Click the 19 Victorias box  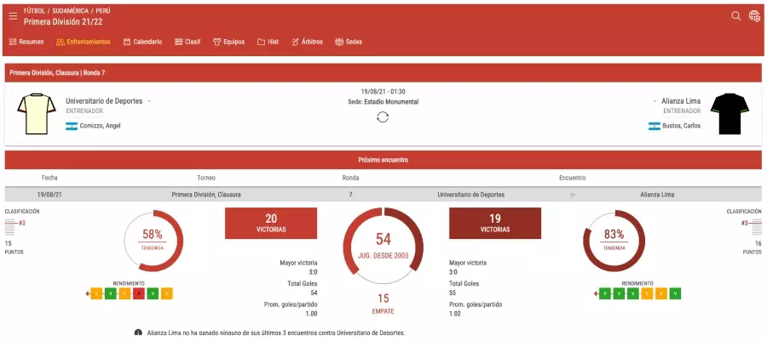tap(495, 224)
